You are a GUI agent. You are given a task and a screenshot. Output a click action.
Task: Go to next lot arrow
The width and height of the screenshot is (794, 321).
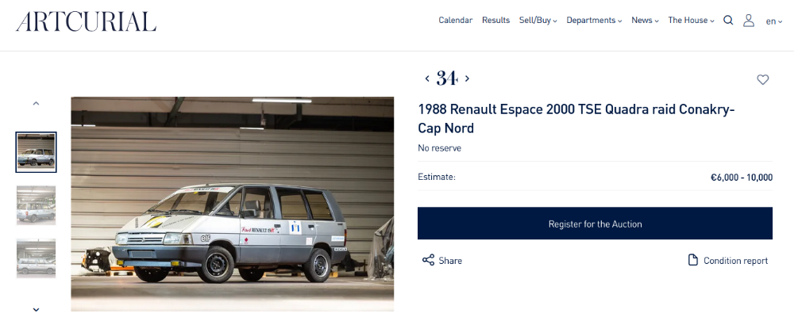(x=468, y=78)
